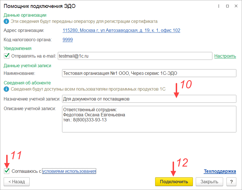Open the kebab menu in title bar
Screen dimensions: 242x190
[219, 6]
